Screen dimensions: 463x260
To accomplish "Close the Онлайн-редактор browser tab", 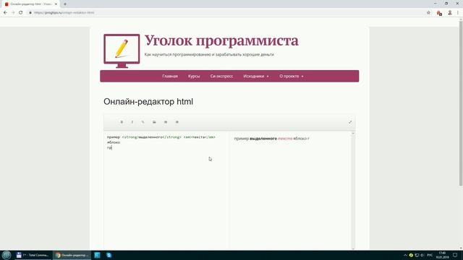I will click(x=56, y=4).
